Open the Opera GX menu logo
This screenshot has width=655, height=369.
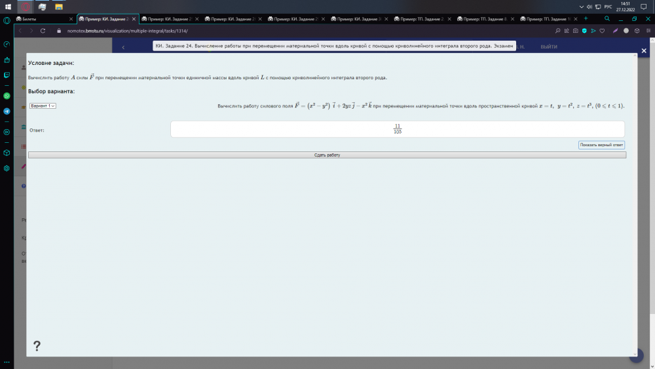pos(7,20)
